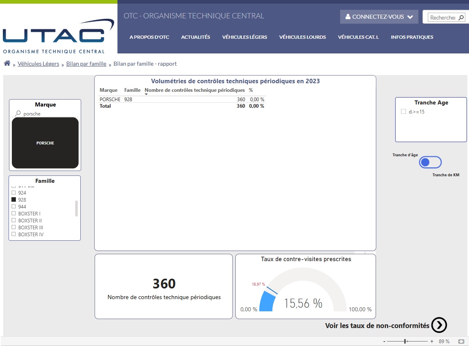This screenshot has width=469, height=346.
Task: Click the zoom slider handle in status bar
Action: [405, 341]
